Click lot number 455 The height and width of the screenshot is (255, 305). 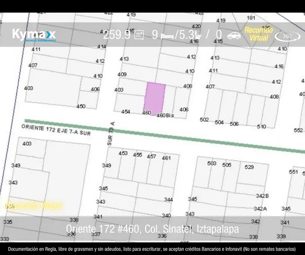(138, 155)
